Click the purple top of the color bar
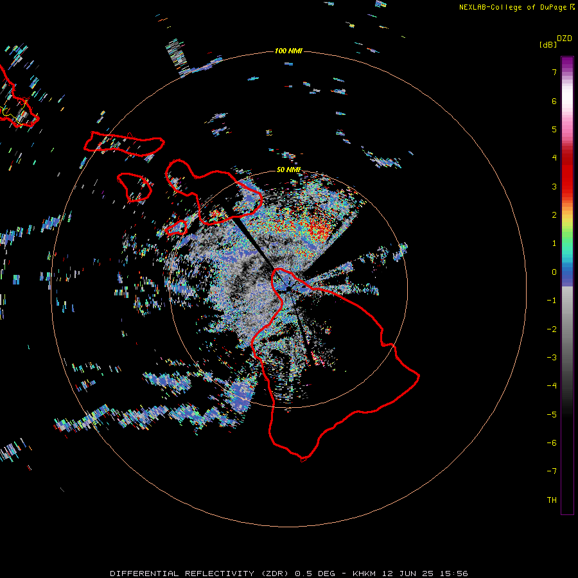This screenshot has width=578, height=578. tap(567, 63)
